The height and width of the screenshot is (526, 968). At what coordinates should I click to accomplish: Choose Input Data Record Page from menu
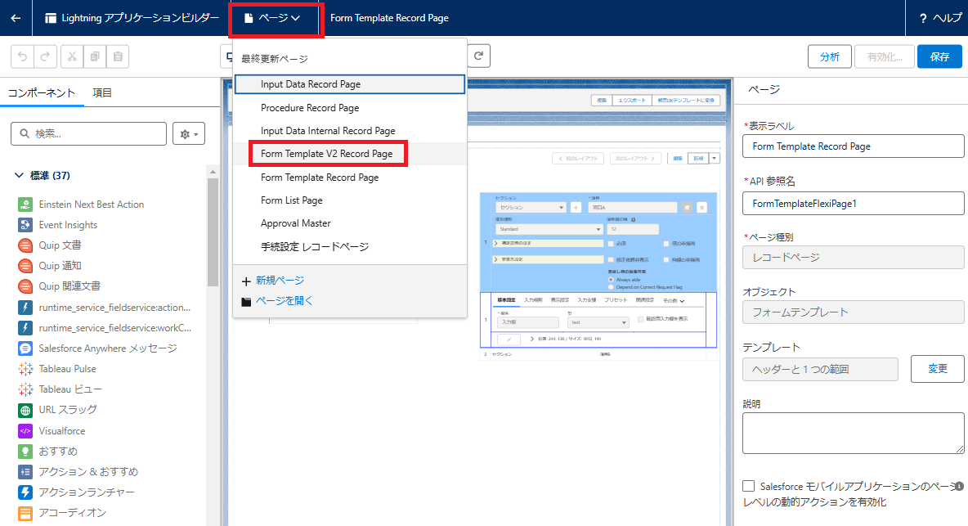pos(349,84)
